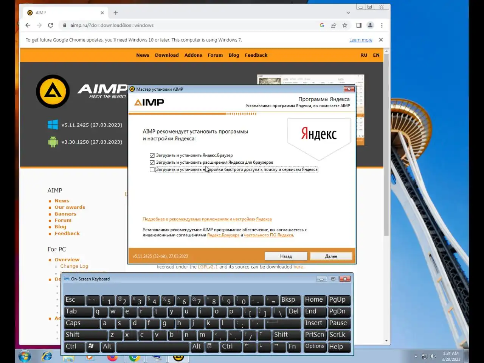Click the down arrow key on On-Screen Keyboard

pyautogui.click(x=264, y=346)
